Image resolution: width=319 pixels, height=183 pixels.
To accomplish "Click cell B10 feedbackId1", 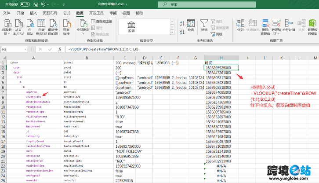I will click(87, 107).
